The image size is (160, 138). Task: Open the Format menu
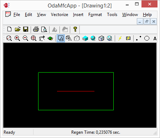(95, 15)
